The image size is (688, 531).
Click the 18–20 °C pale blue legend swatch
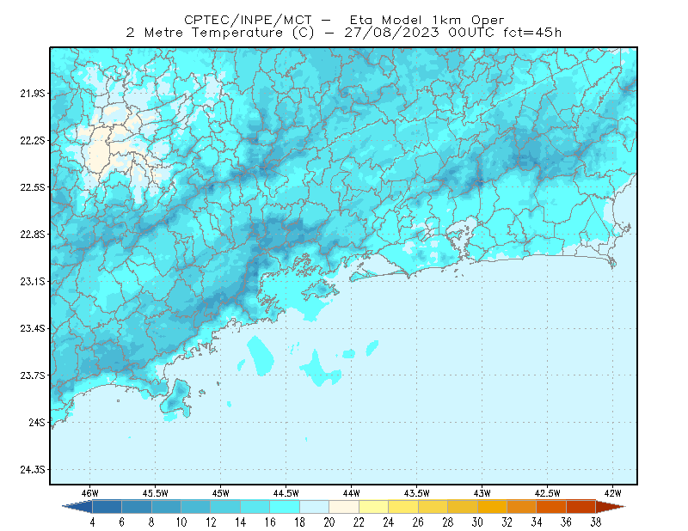315,507
